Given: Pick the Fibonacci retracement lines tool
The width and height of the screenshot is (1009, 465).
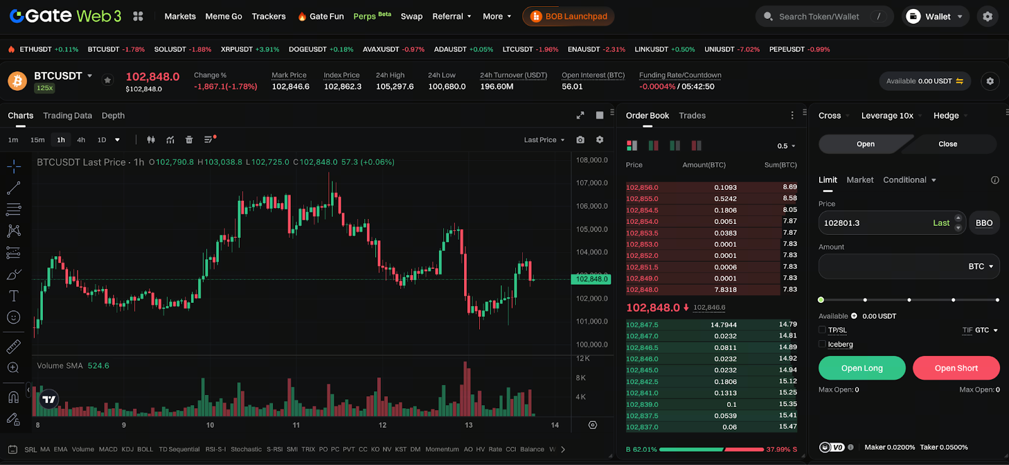Looking at the screenshot, I should coord(14,209).
